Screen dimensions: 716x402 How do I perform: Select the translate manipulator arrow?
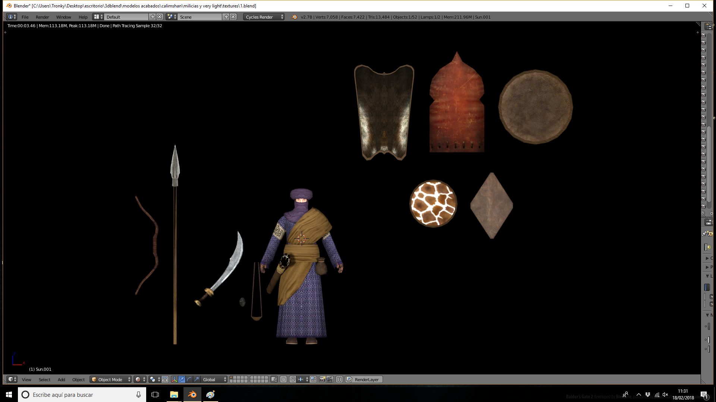pos(182,379)
